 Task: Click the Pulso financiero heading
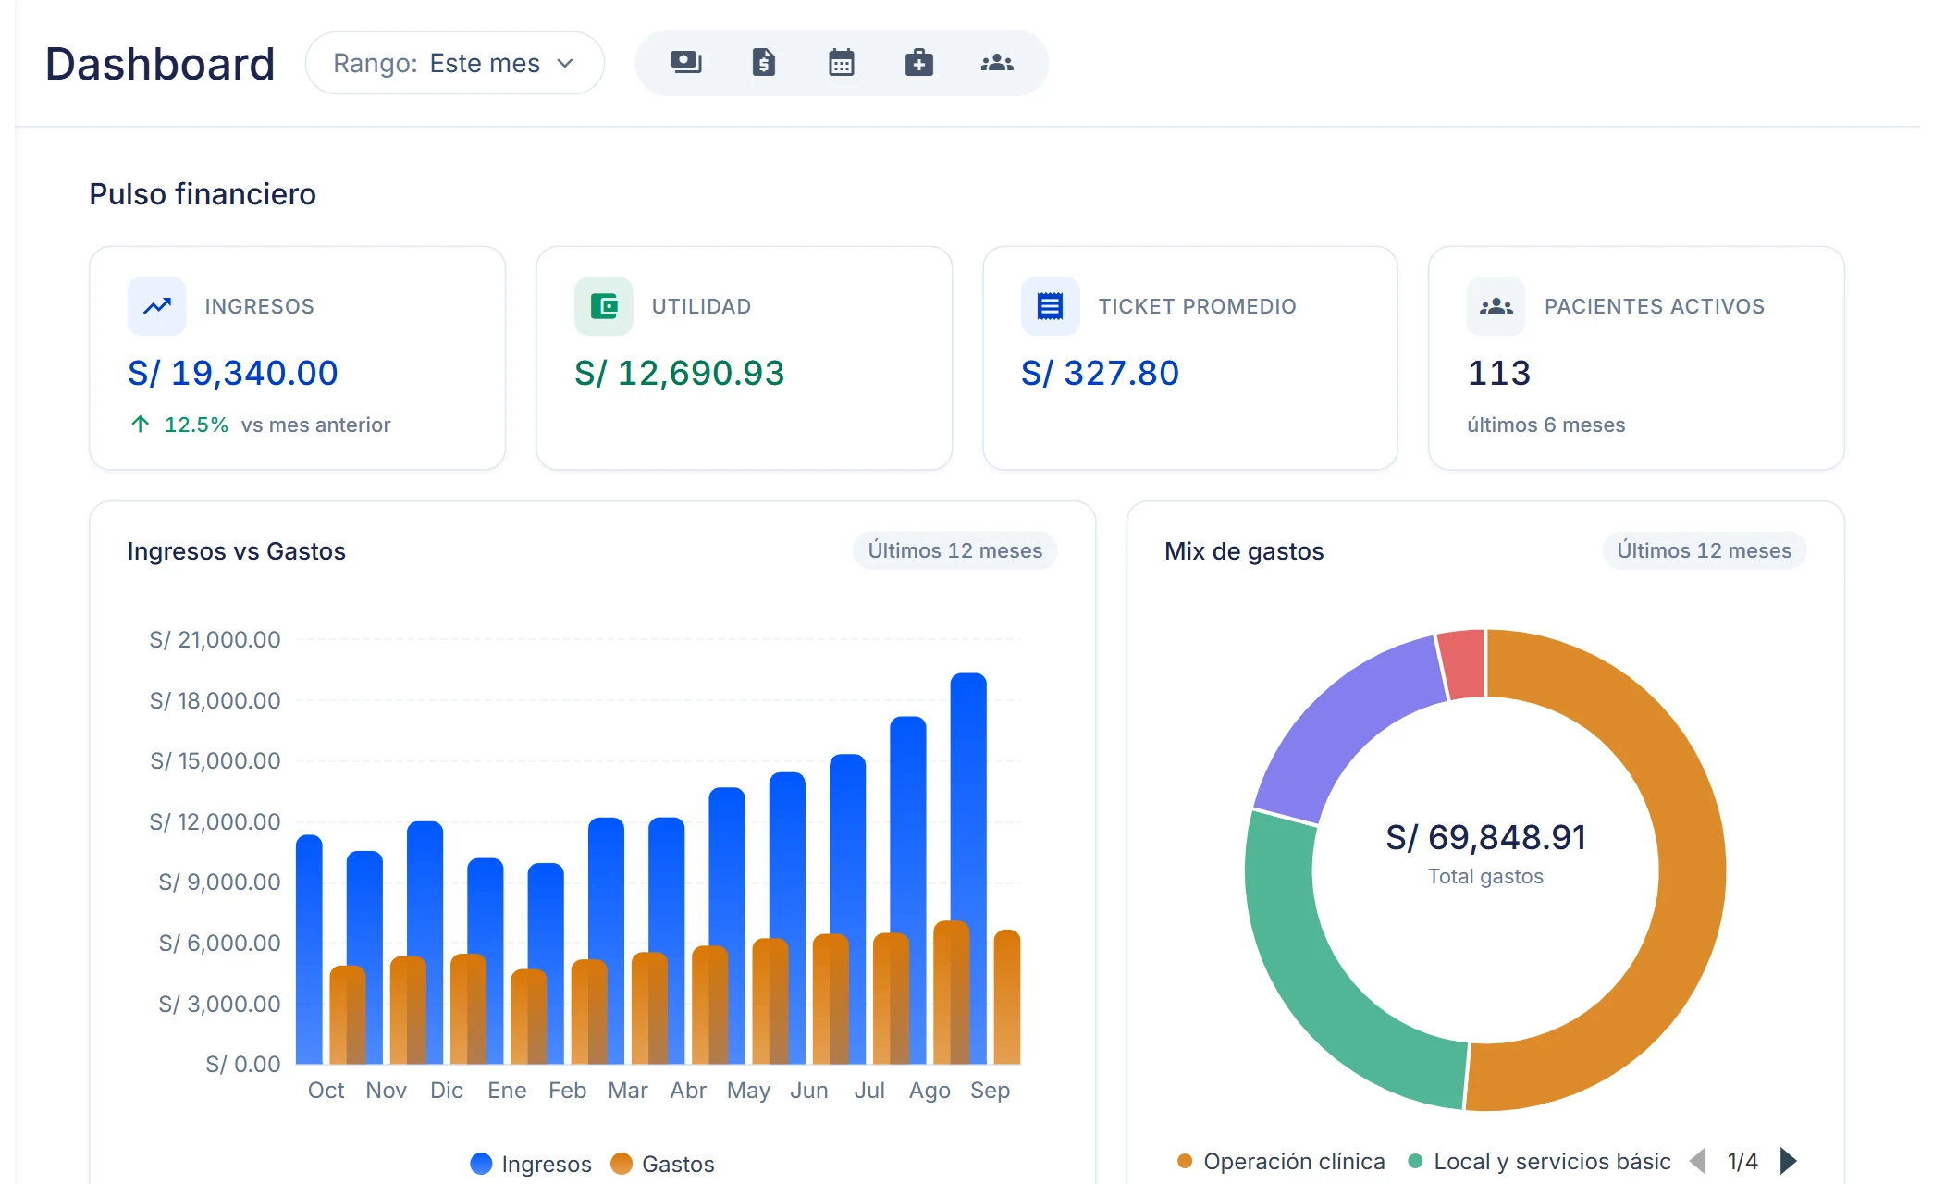point(203,194)
